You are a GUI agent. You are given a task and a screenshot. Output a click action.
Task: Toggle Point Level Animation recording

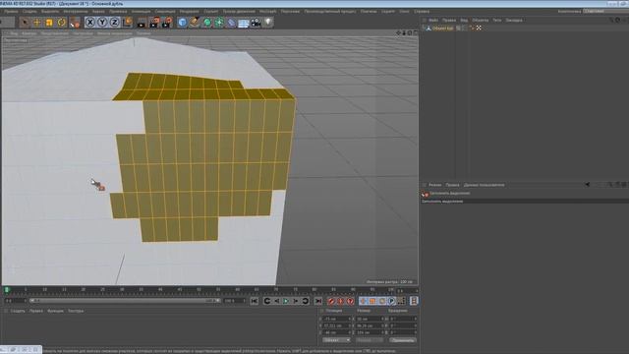click(401, 301)
